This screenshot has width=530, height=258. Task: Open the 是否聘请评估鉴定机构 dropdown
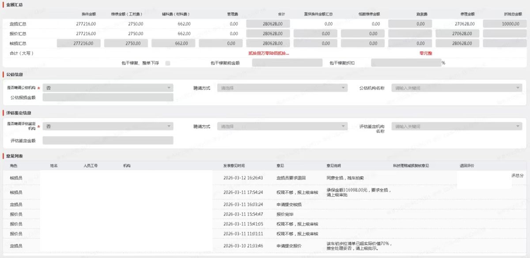(108, 127)
